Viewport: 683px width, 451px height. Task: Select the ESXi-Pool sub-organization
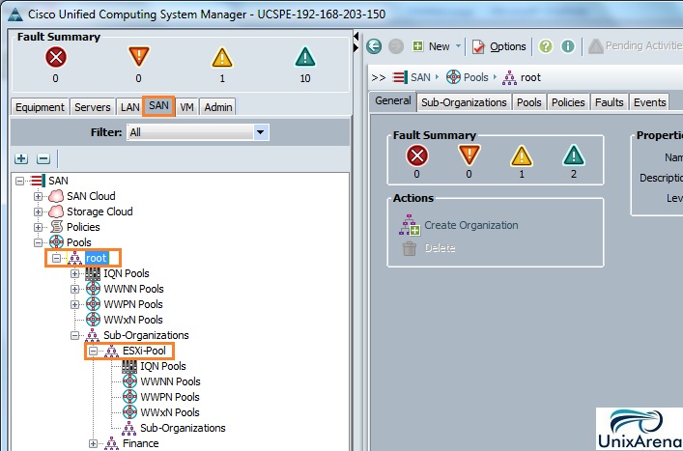tap(144, 351)
